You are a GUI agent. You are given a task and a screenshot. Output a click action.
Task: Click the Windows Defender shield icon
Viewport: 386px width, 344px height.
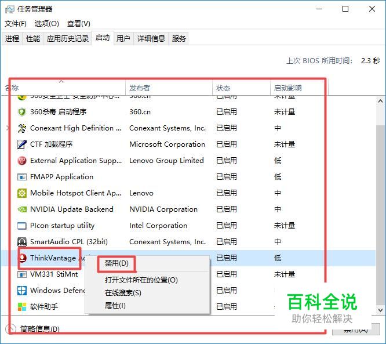[x=22, y=291]
